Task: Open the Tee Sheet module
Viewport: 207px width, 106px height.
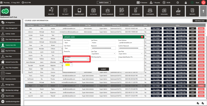Action: pyautogui.click(x=65, y=11)
